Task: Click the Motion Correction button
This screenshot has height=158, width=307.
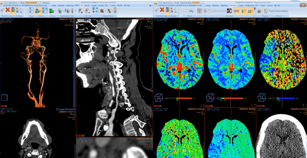Action: click(219, 11)
